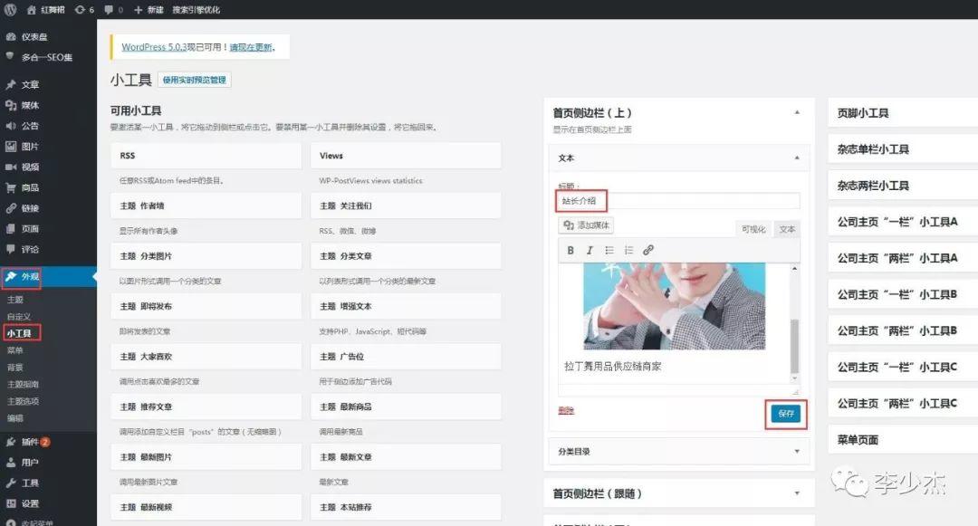Viewport: 978px width, 526px height.
Task: Select the 主题 作者墙 widget
Action: pos(206,206)
